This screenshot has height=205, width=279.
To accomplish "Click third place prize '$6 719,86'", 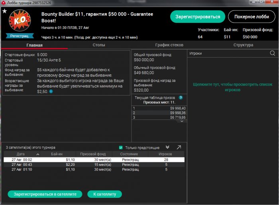I will coord(178,117).
